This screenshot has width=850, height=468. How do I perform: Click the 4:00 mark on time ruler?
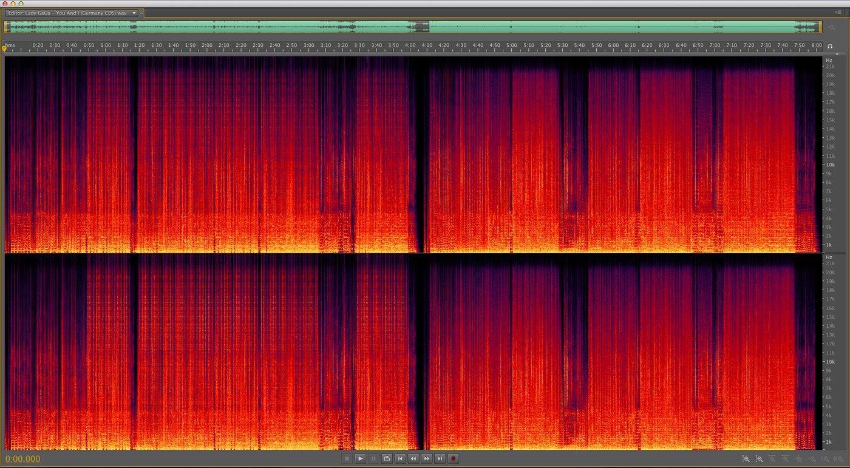pos(410,45)
